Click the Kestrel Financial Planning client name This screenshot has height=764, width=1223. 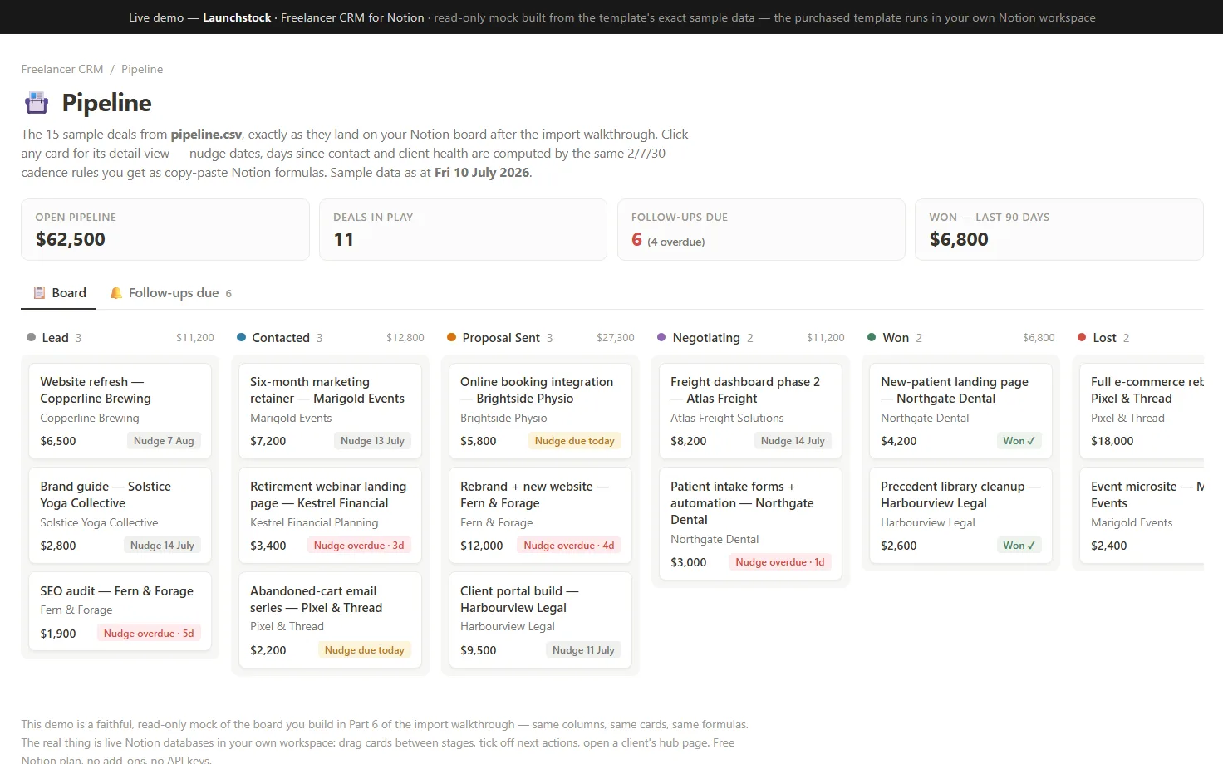tap(314, 522)
